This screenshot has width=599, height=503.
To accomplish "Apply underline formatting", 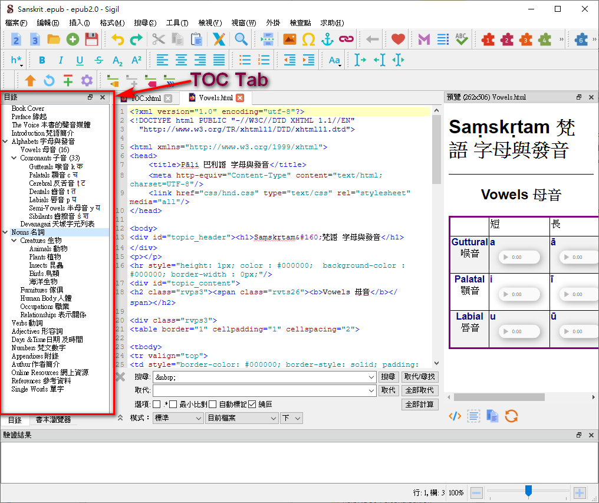I will (x=80, y=60).
